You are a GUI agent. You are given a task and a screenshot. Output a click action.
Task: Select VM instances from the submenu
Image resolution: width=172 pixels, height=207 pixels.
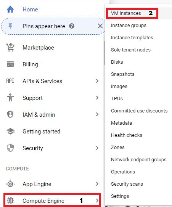(x=126, y=13)
